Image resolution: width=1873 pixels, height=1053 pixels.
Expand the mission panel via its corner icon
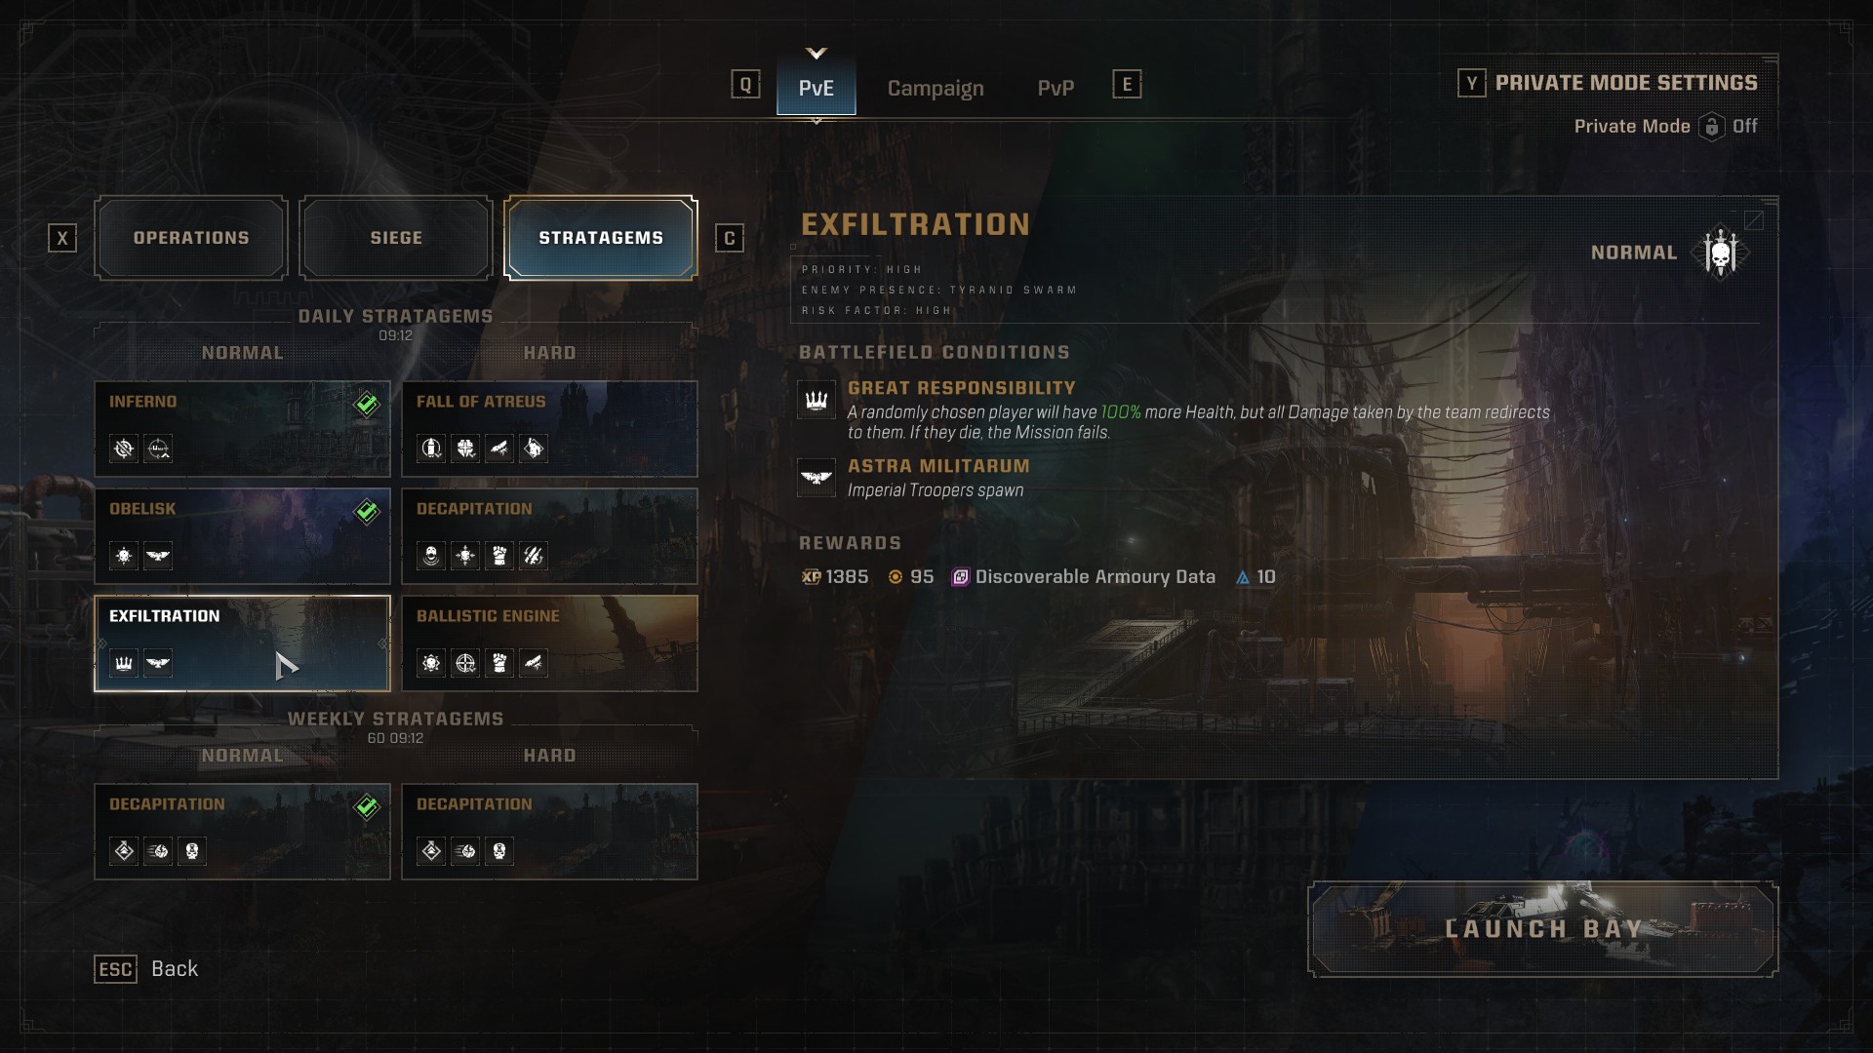(1754, 220)
